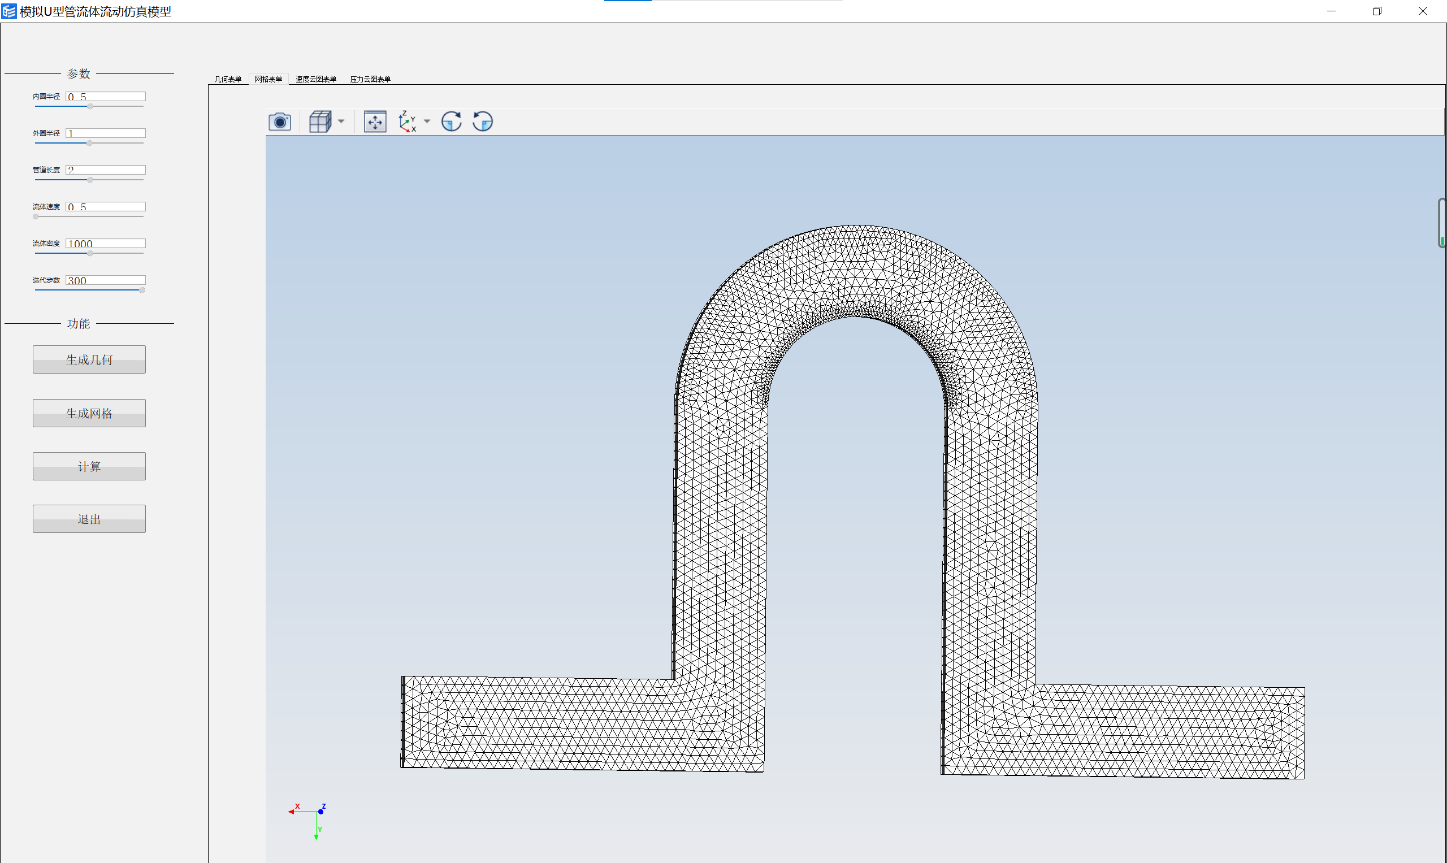The image size is (1447, 863).
Task: Open the axis orientation dropdown arrow
Action: tap(427, 122)
